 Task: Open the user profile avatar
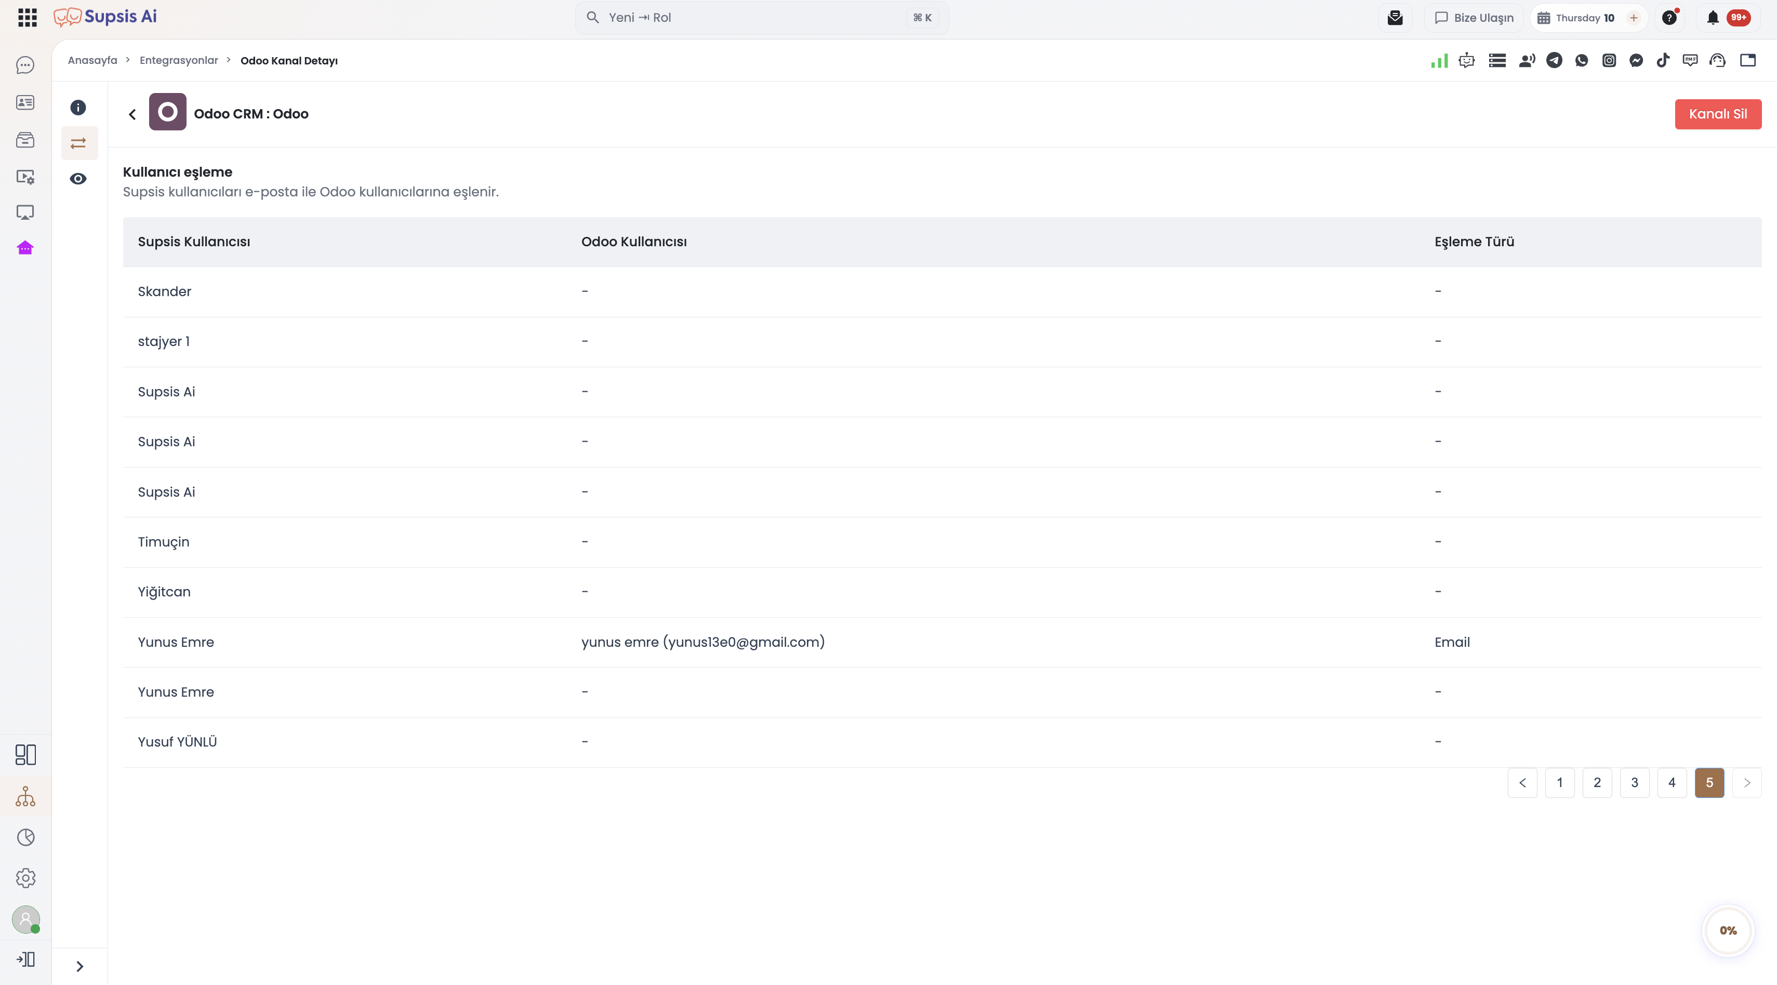tap(25, 920)
